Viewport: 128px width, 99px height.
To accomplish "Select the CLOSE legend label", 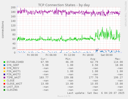I will [x=11, y=81].
